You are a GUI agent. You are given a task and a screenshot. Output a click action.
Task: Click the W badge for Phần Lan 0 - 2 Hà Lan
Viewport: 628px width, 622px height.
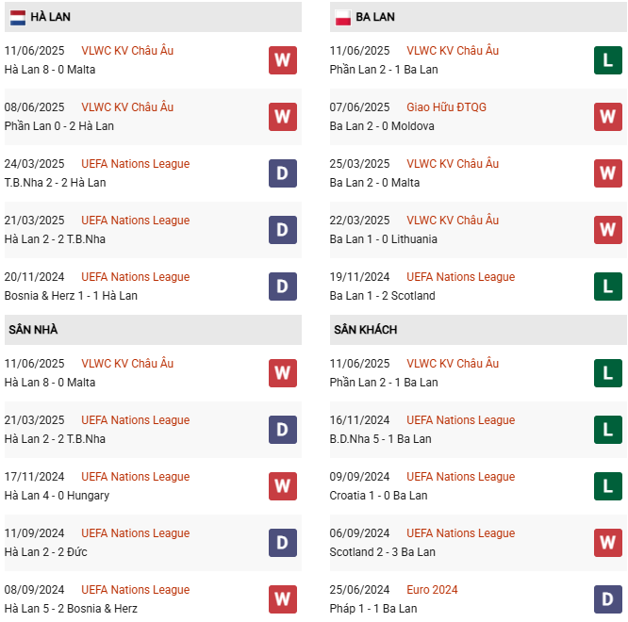(283, 117)
